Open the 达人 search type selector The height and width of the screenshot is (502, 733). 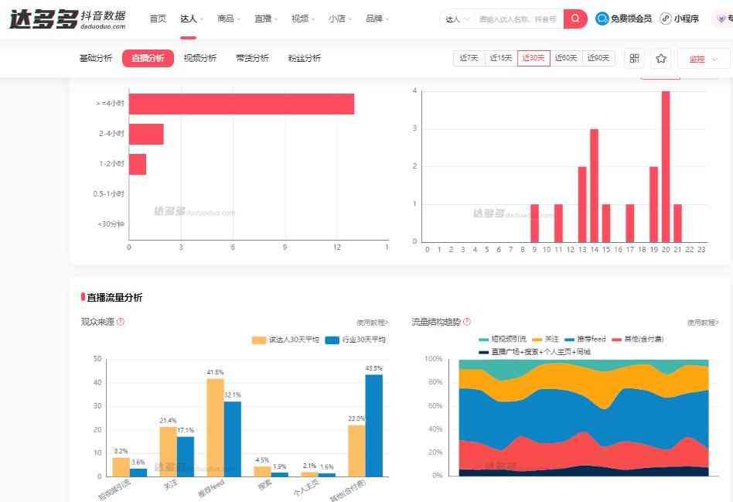[x=458, y=19]
